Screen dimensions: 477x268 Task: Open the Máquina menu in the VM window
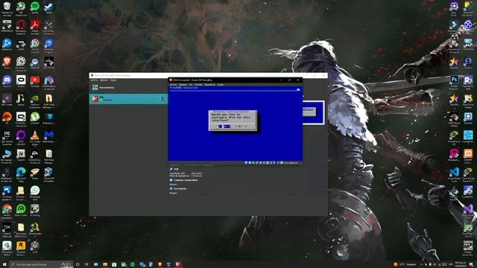pyautogui.click(x=183, y=85)
